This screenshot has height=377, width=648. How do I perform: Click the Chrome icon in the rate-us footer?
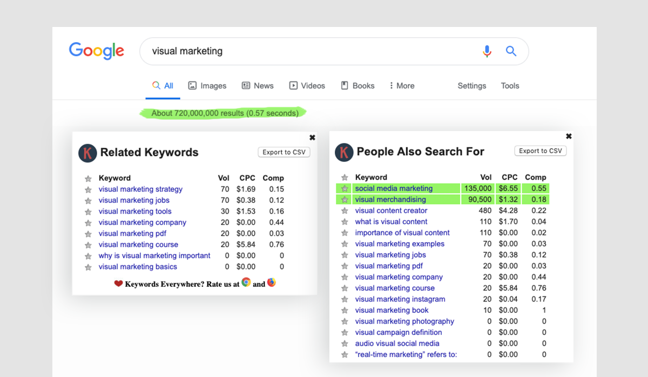pos(246,282)
